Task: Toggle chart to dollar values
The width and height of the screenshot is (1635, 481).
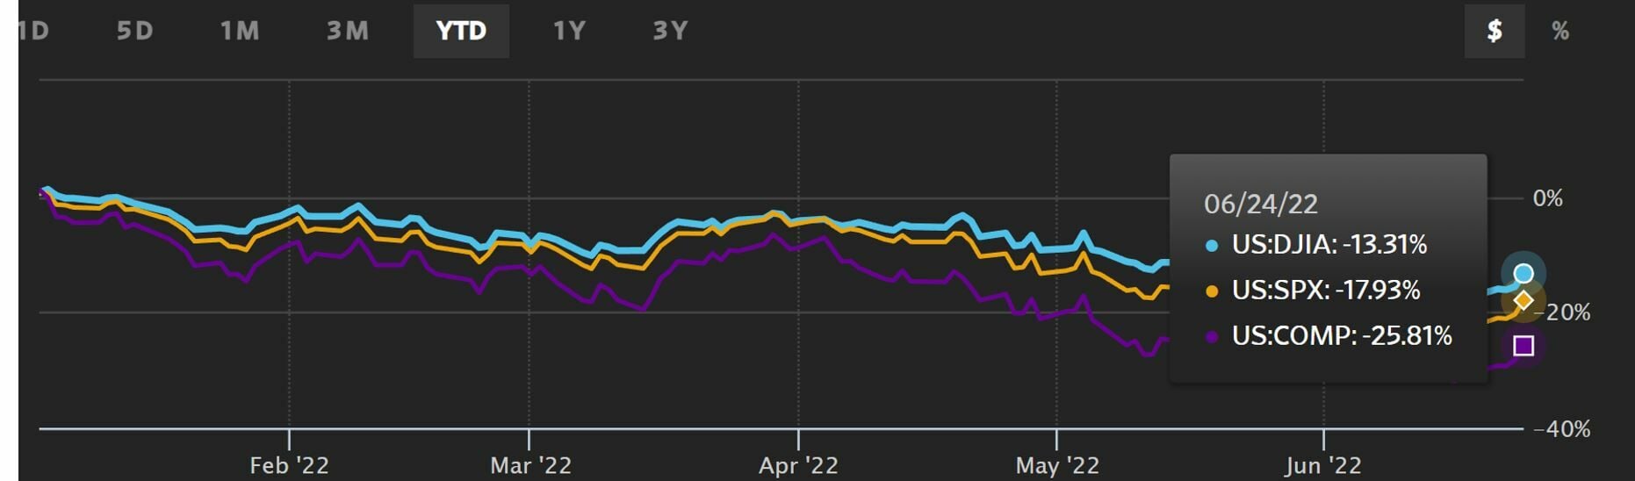Action: 1495,31
